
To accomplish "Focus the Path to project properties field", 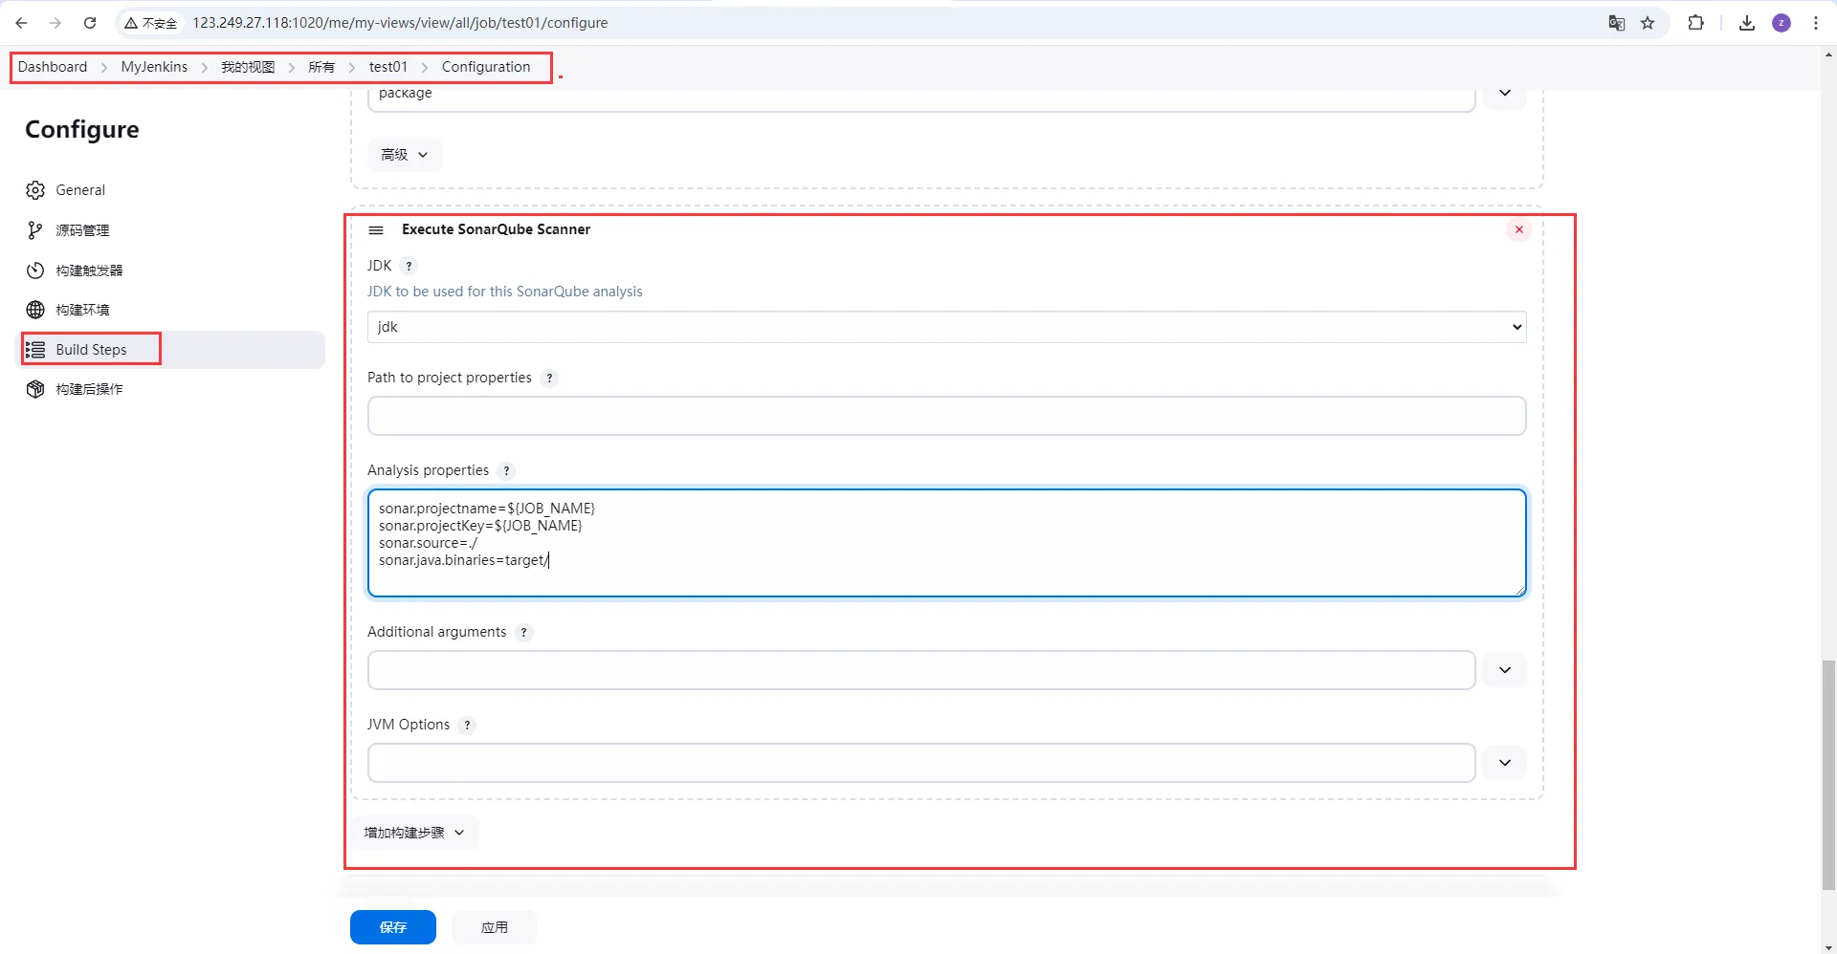I will [x=946, y=416].
